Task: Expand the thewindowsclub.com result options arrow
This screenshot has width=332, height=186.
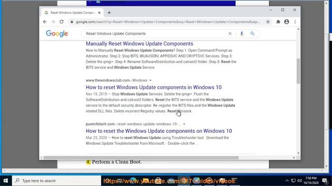Action: [150, 81]
